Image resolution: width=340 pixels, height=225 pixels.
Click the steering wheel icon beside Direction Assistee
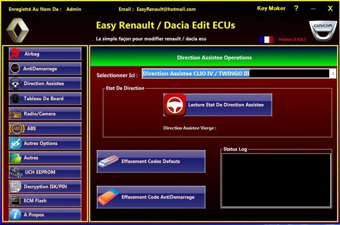click(x=15, y=83)
